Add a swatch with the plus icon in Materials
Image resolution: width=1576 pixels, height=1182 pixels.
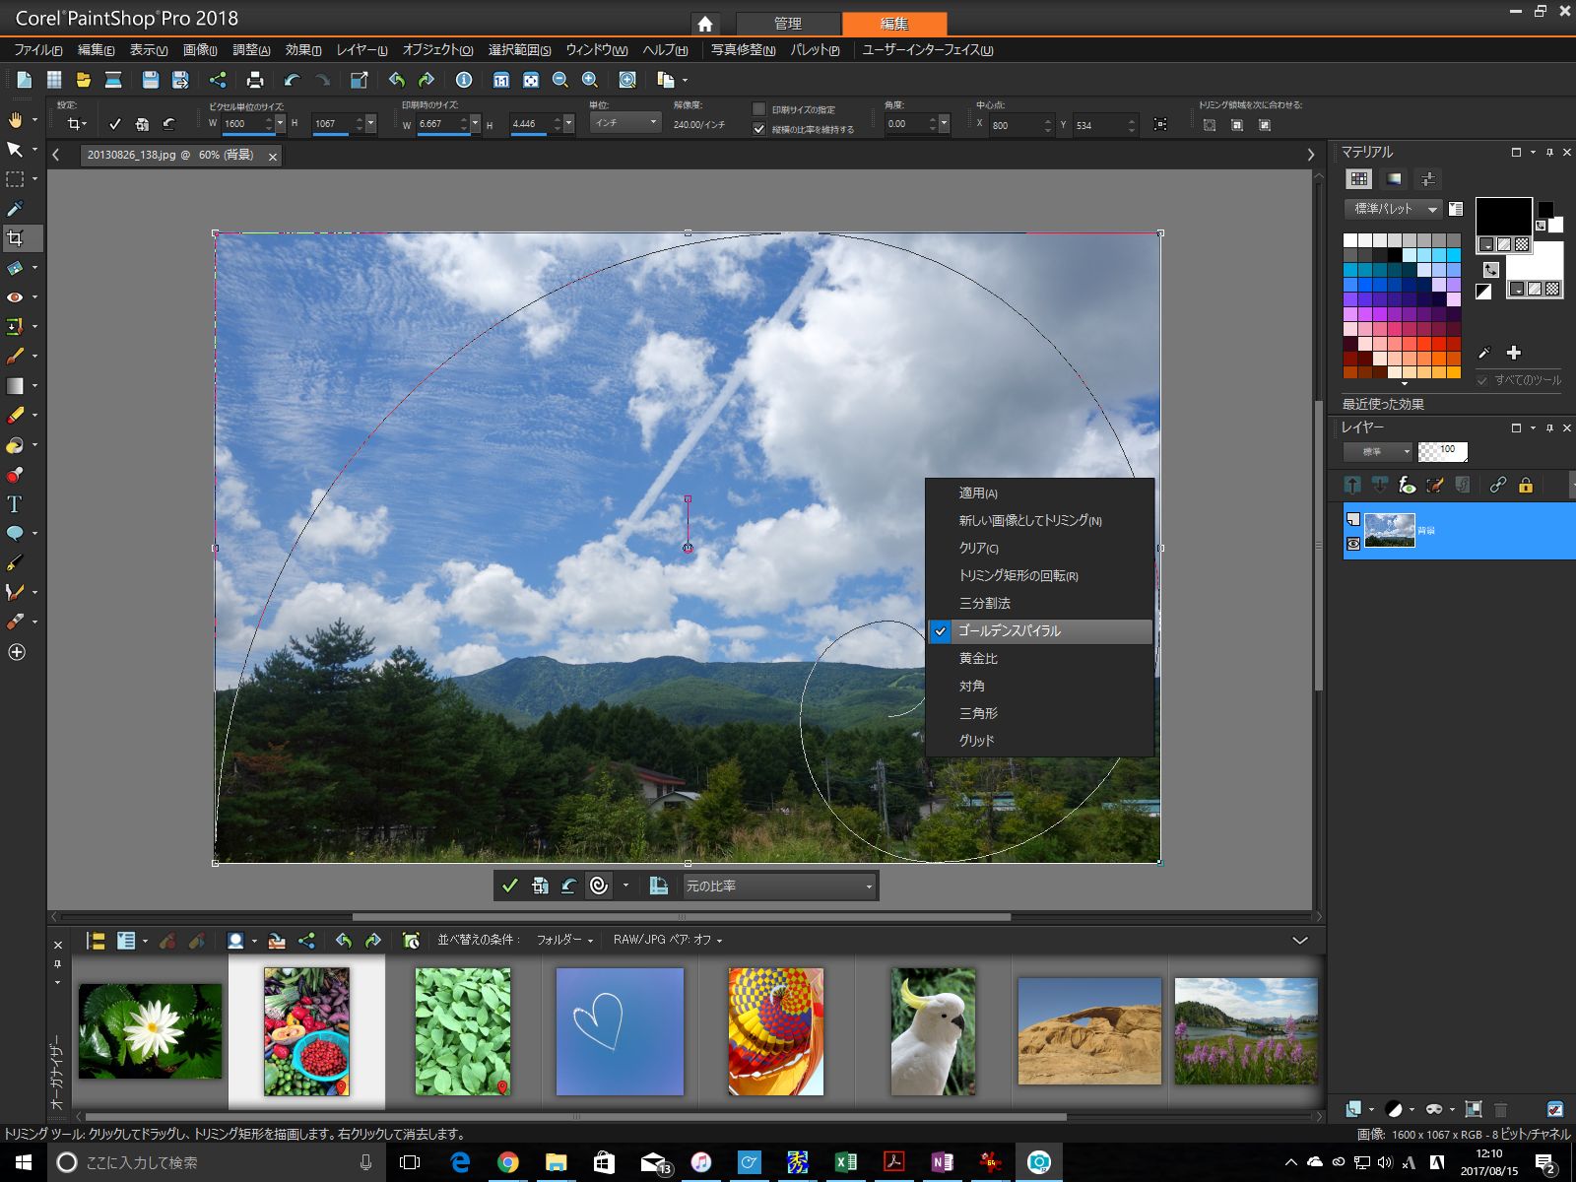pyautogui.click(x=1514, y=353)
